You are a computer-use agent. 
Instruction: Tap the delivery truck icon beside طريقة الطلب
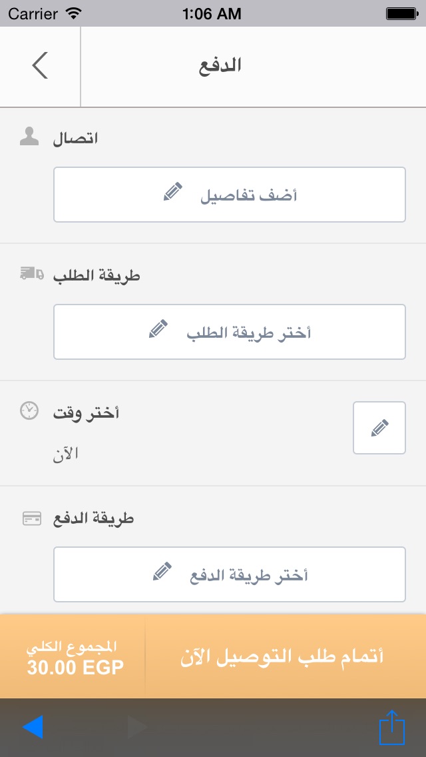click(x=31, y=274)
